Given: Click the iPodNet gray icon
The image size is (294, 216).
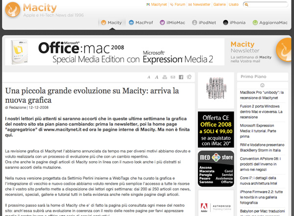Looking at the screenshot, I should point(195,23).
